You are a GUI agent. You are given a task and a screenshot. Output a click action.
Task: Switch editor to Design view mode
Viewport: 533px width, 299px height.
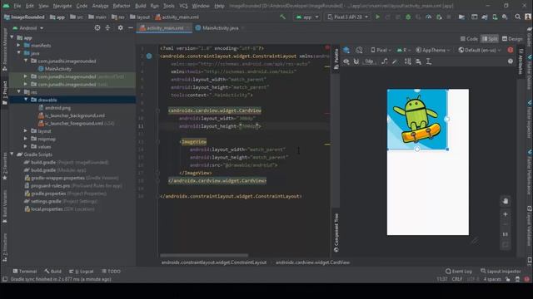[512, 39]
